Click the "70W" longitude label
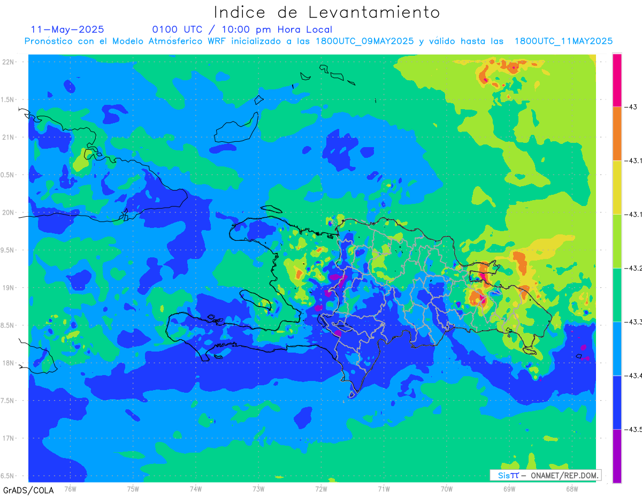Viewport: 642px width, 496px height. click(x=446, y=489)
